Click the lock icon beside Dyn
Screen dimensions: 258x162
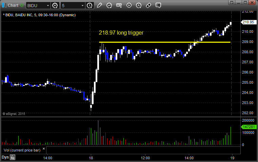point(13,157)
